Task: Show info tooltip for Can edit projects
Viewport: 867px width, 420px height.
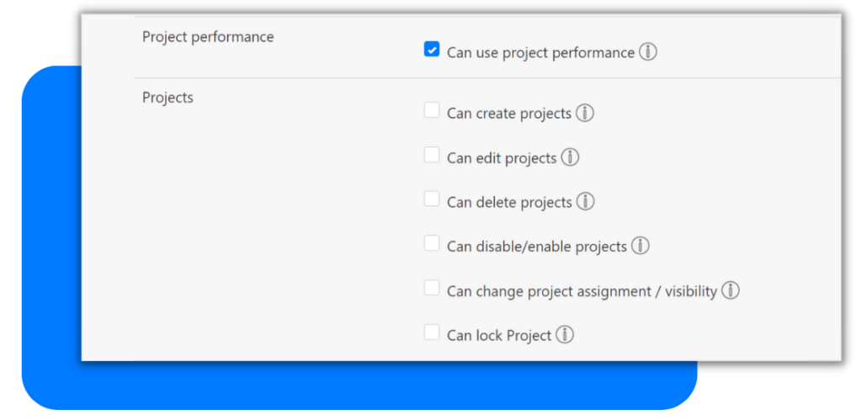Action: pos(570,157)
